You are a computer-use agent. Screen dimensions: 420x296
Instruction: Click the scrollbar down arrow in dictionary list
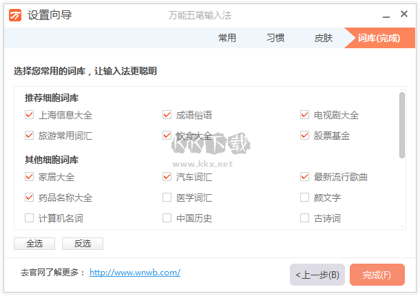[x=402, y=226]
